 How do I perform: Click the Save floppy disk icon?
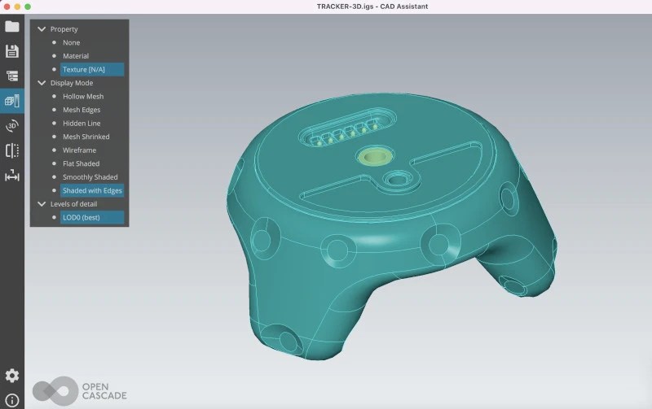tap(12, 51)
